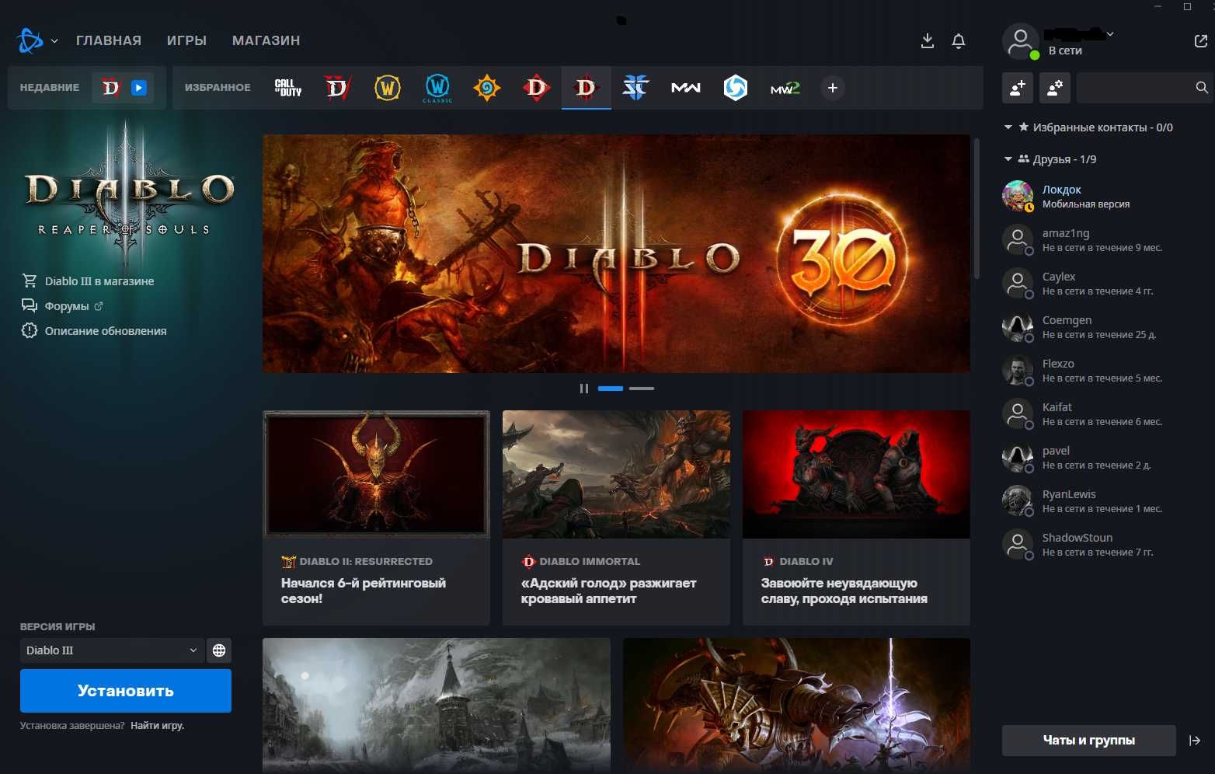This screenshot has height=774, width=1215.
Task: Open the downloads icon
Action: tap(927, 40)
